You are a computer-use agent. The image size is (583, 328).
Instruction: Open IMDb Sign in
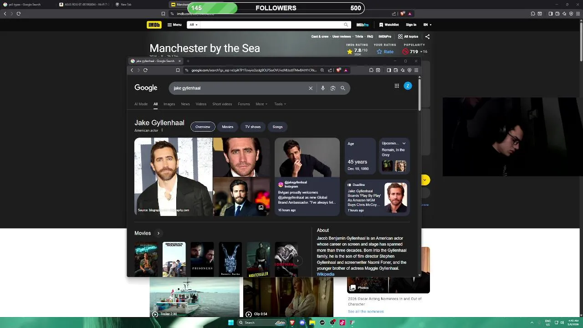[411, 25]
